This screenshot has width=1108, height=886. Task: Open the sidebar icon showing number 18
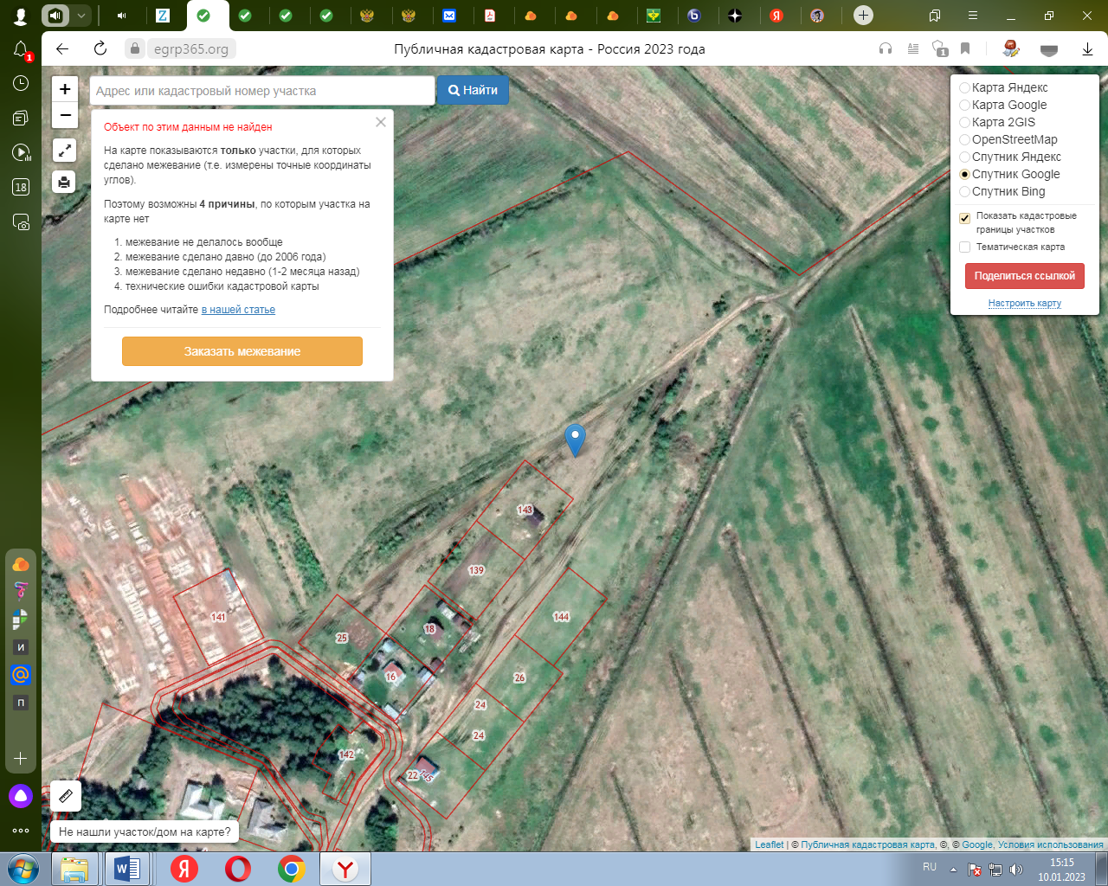tap(21, 187)
